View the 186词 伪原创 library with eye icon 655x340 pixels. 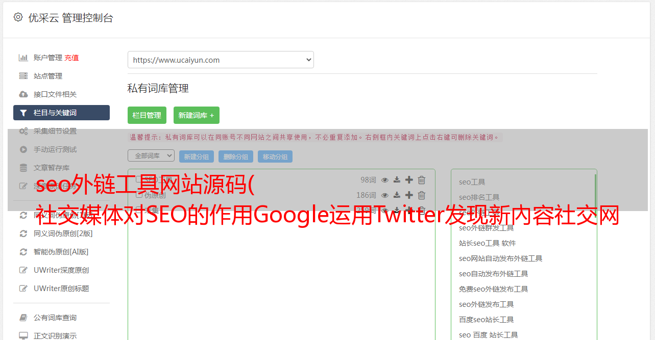click(385, 195)
